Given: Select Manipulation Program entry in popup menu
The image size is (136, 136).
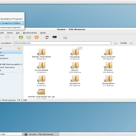Looking at the screenshot, I should click(12, 19).
